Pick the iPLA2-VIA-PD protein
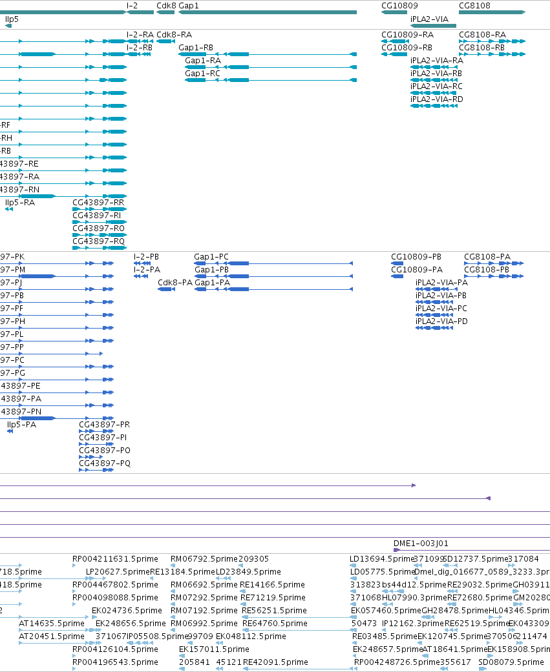Image resolution: width=550 pixels, height=672 pixels. point(442,321)
